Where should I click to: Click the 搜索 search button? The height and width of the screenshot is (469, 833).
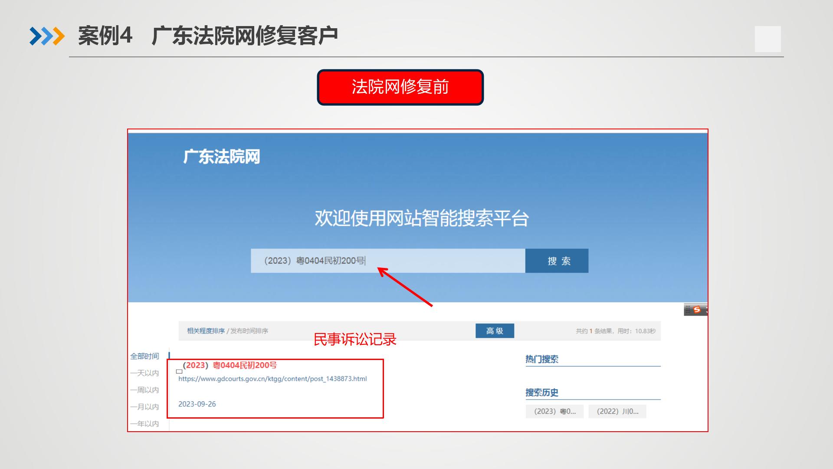(x=557, y=261)
